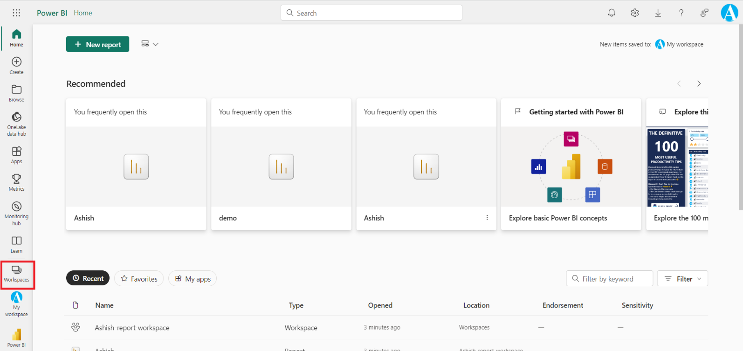The image size is (743, 351).
Task: Open the help question mark icon
Action: (681, 13)
